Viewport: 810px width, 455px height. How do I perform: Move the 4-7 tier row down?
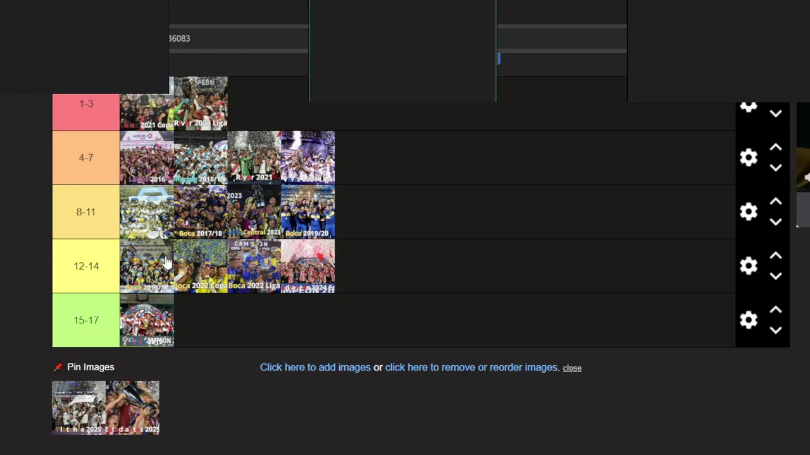point(776,167)
